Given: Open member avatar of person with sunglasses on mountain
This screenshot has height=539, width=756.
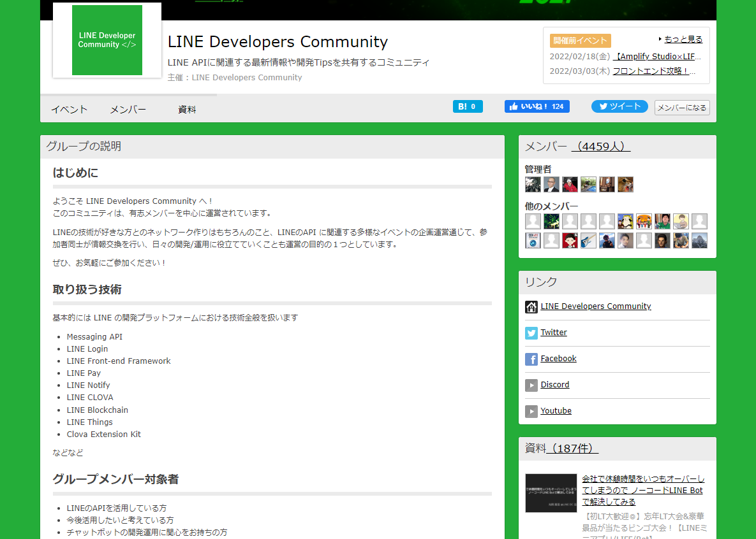Looking at the screenshot, I should (x=607, y=240).
